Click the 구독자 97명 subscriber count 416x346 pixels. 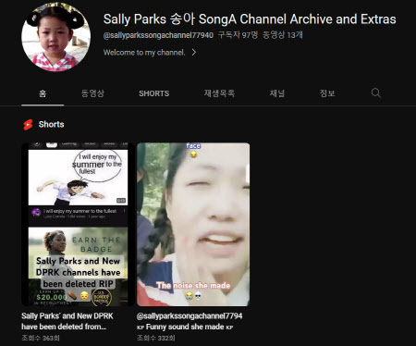[x=238, y=35]
